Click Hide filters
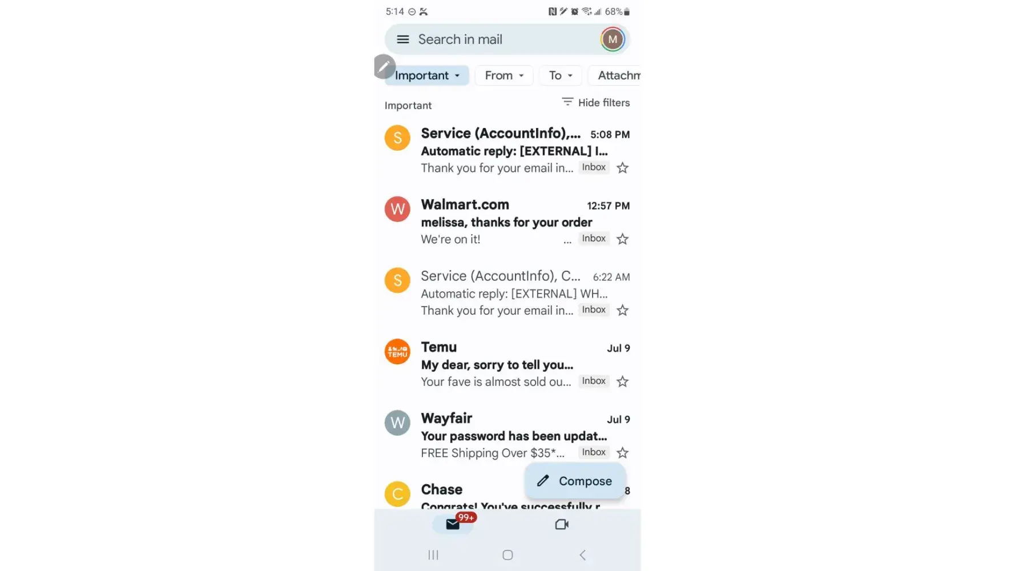 (596, 103)
